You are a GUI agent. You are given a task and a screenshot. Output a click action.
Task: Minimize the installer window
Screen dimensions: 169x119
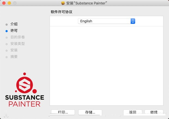9,3
